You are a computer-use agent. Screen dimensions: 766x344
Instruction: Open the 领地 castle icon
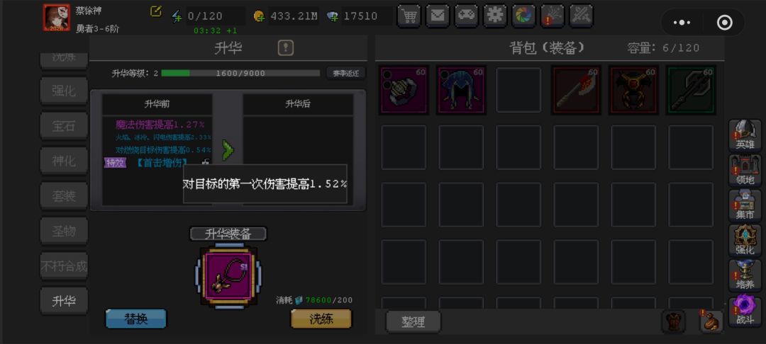tap(745, 171)
